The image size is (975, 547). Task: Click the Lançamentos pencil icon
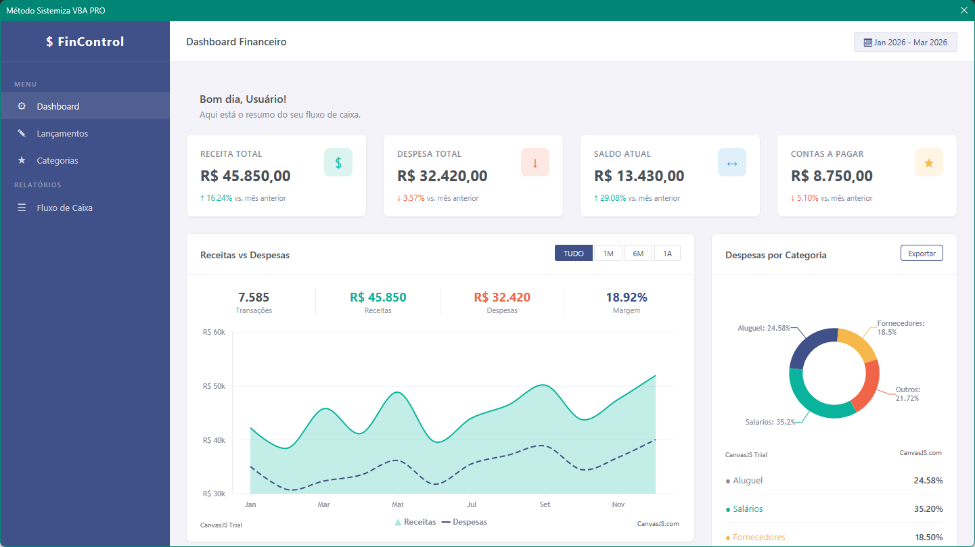click(22, 133)
